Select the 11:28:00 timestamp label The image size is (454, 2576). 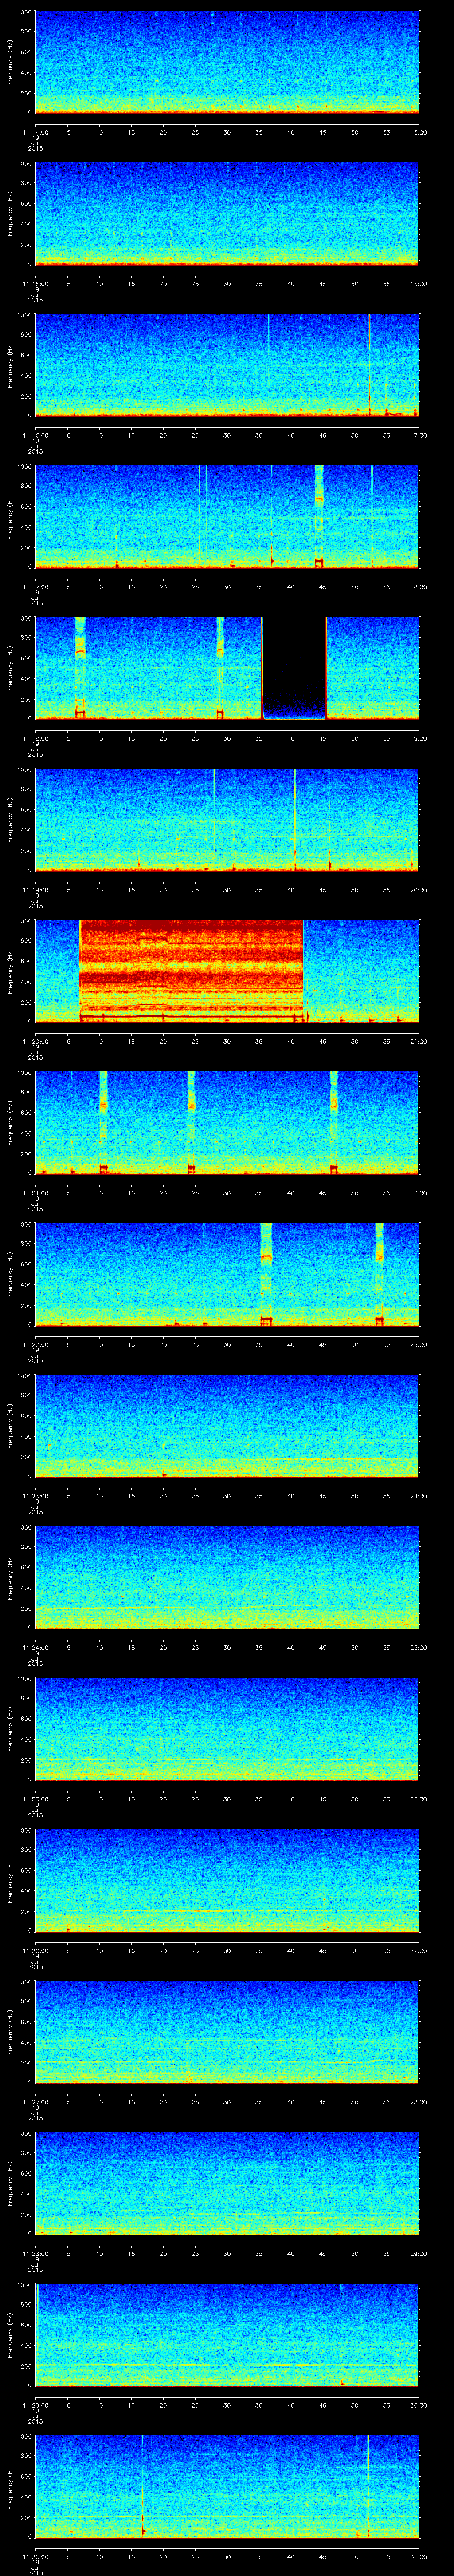[x=35, y=2254]
